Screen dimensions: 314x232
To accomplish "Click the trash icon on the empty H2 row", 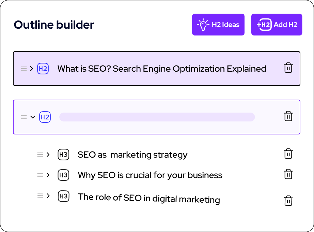I will 288,116.
